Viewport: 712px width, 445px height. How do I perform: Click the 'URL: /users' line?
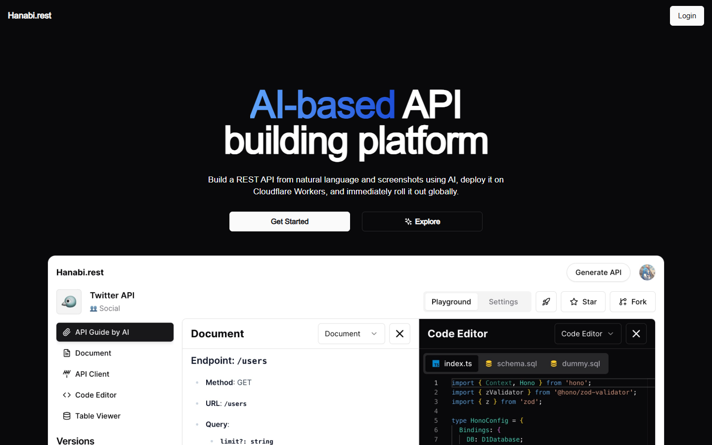226,403
